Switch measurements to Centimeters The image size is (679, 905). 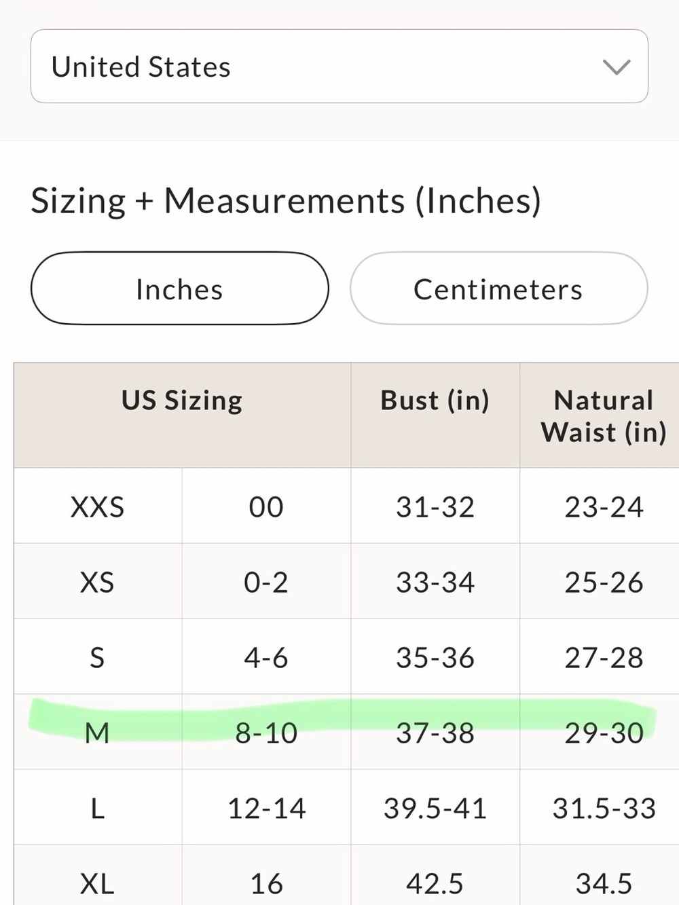498,289
